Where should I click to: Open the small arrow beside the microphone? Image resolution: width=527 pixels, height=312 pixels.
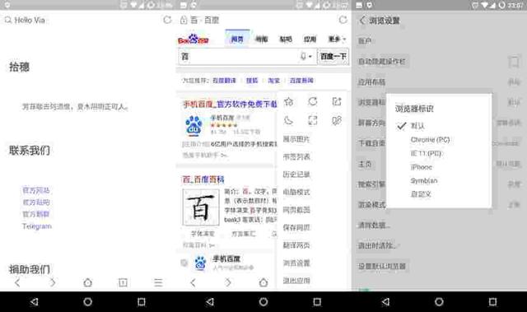coord(310,57)
